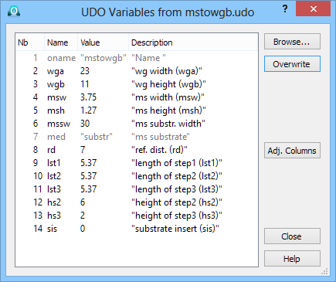Viewport: 336px width, 282px height.
Task: Click value 7 of rd
Action: coord(83,150)
